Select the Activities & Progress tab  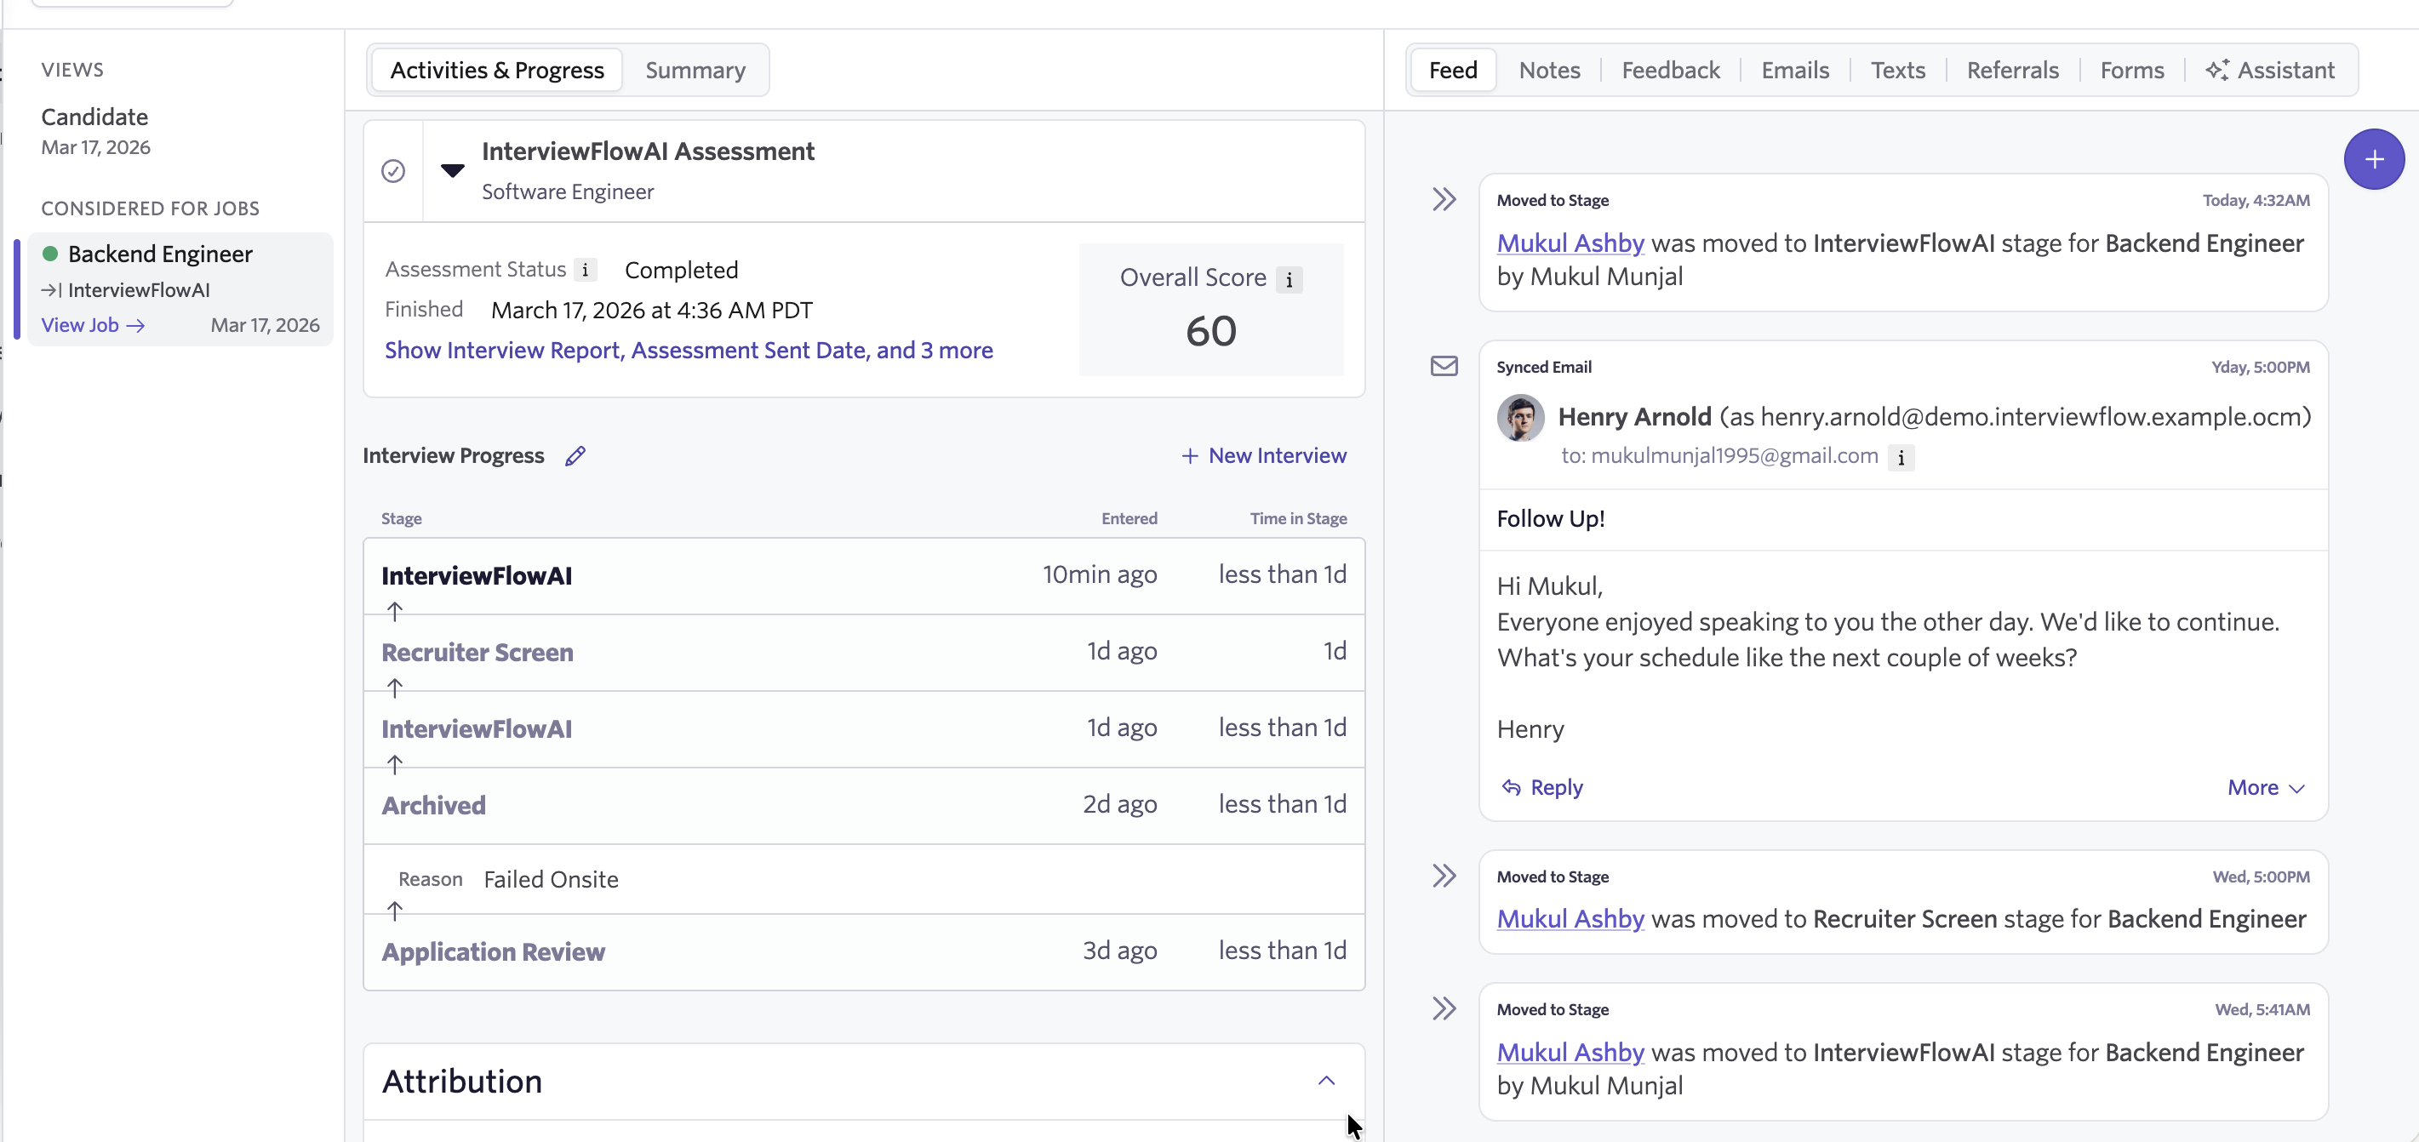[497, 71]
